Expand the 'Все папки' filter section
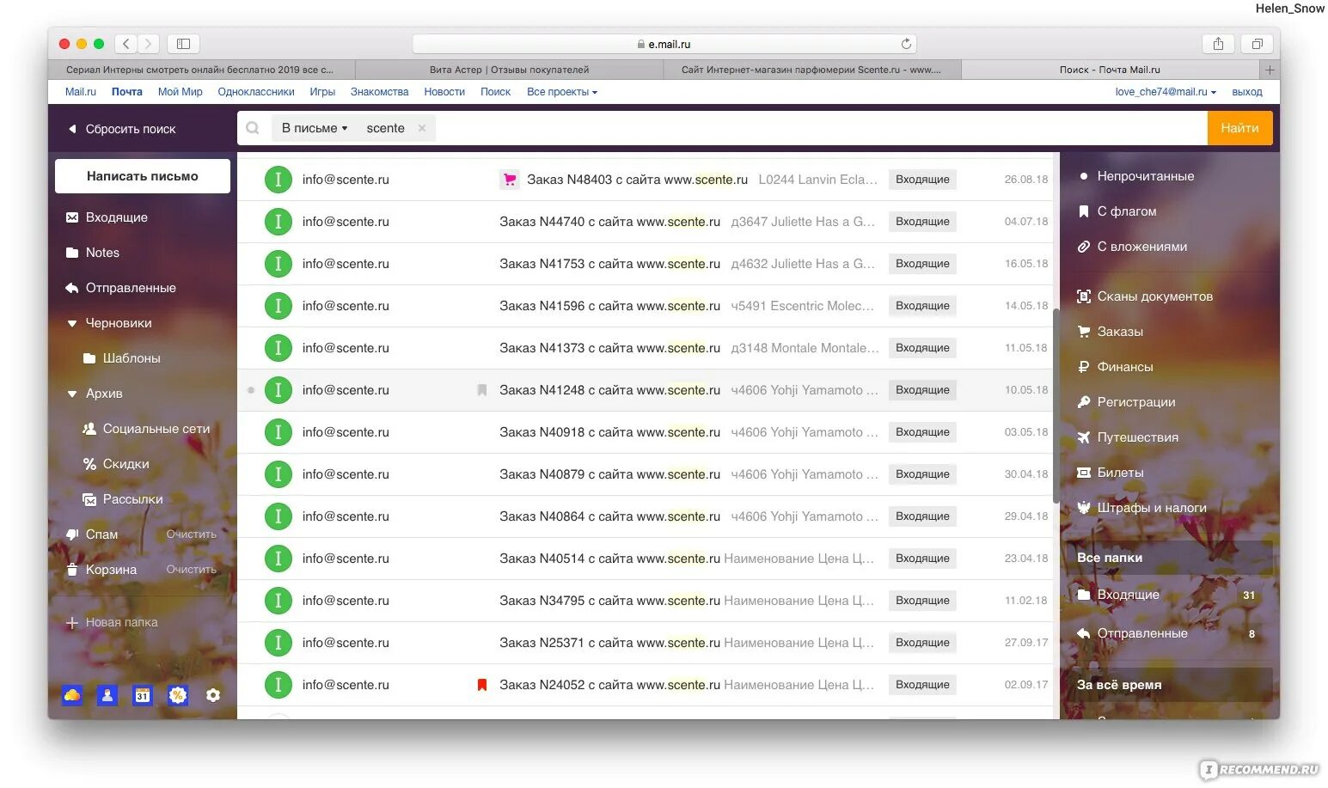The image size is (1328, 788). [x=1168, y=558]
